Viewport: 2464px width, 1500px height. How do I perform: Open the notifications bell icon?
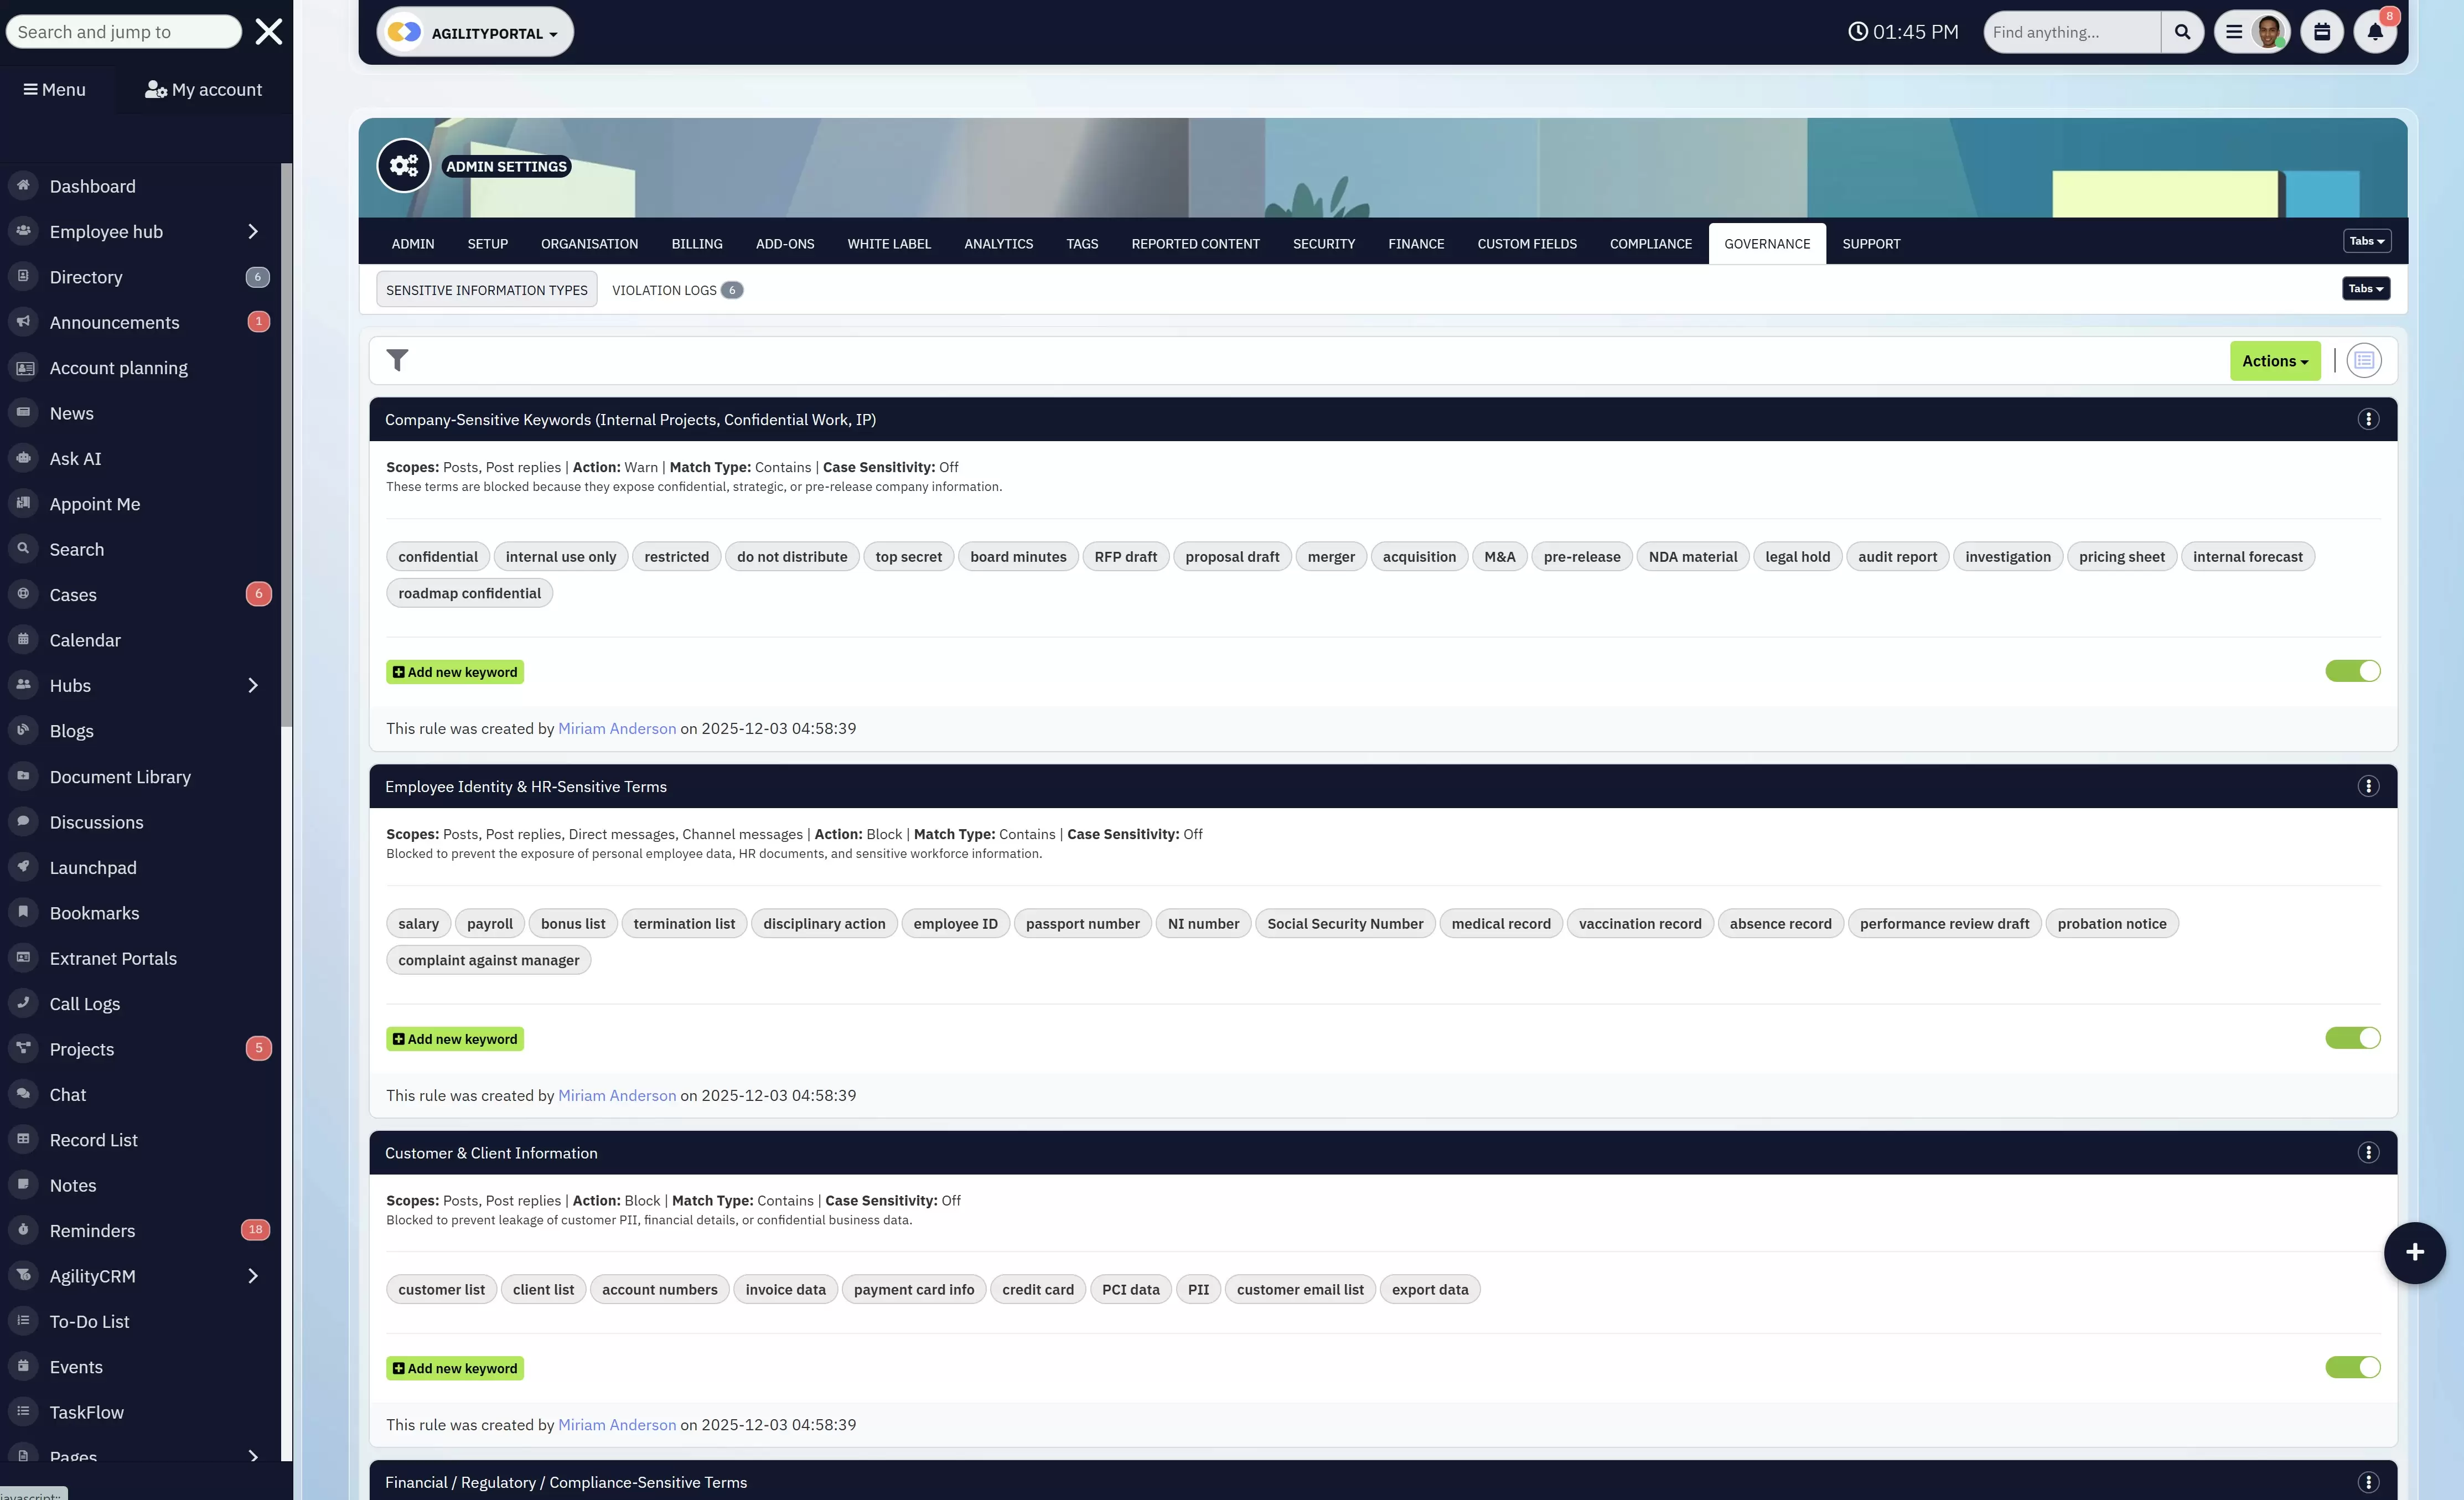click(2374, 32)
